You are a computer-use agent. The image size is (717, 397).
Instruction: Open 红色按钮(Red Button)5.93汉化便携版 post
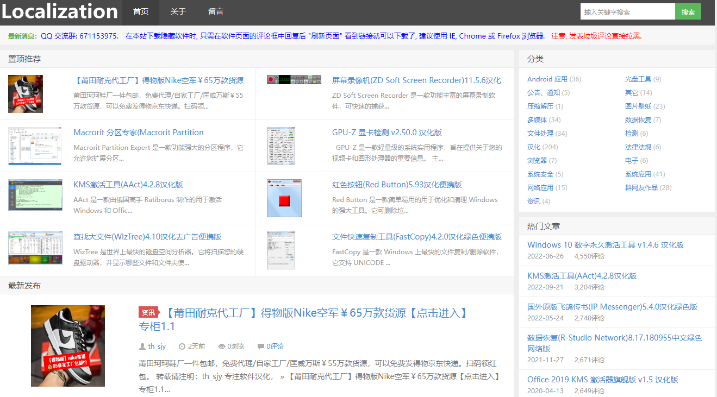click(397, 185)
